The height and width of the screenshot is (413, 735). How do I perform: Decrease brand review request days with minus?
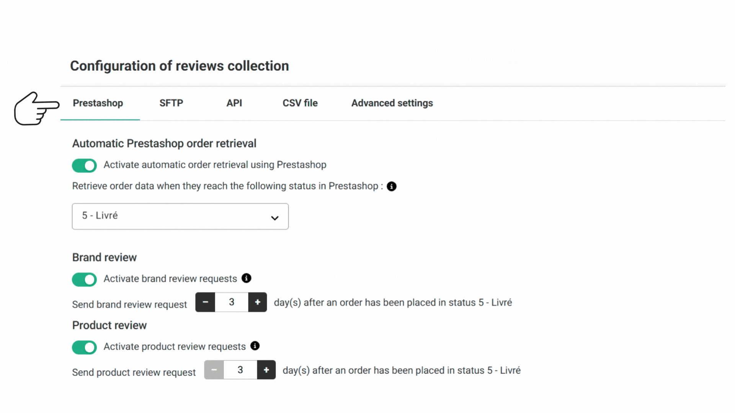(x=205, y=302)
